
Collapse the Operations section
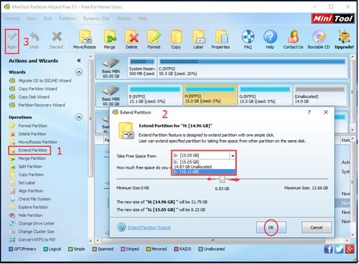tap(79, 117)
